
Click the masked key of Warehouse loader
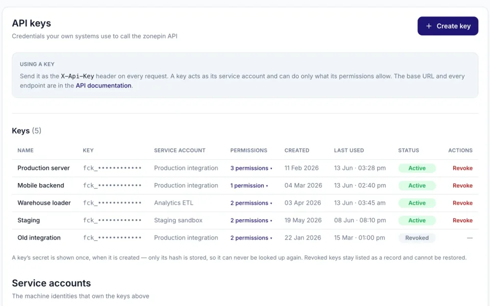(112, 203)
